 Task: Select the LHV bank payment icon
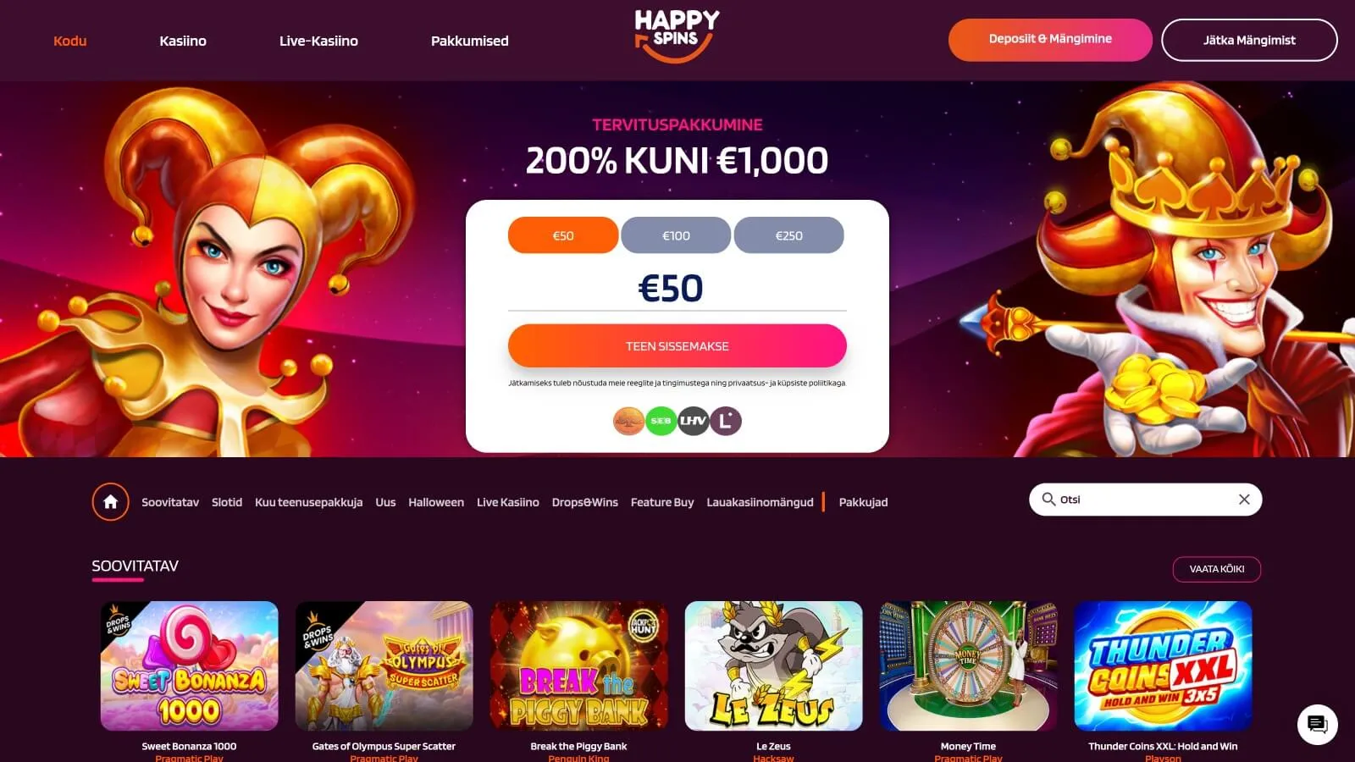tap(693, 421)
